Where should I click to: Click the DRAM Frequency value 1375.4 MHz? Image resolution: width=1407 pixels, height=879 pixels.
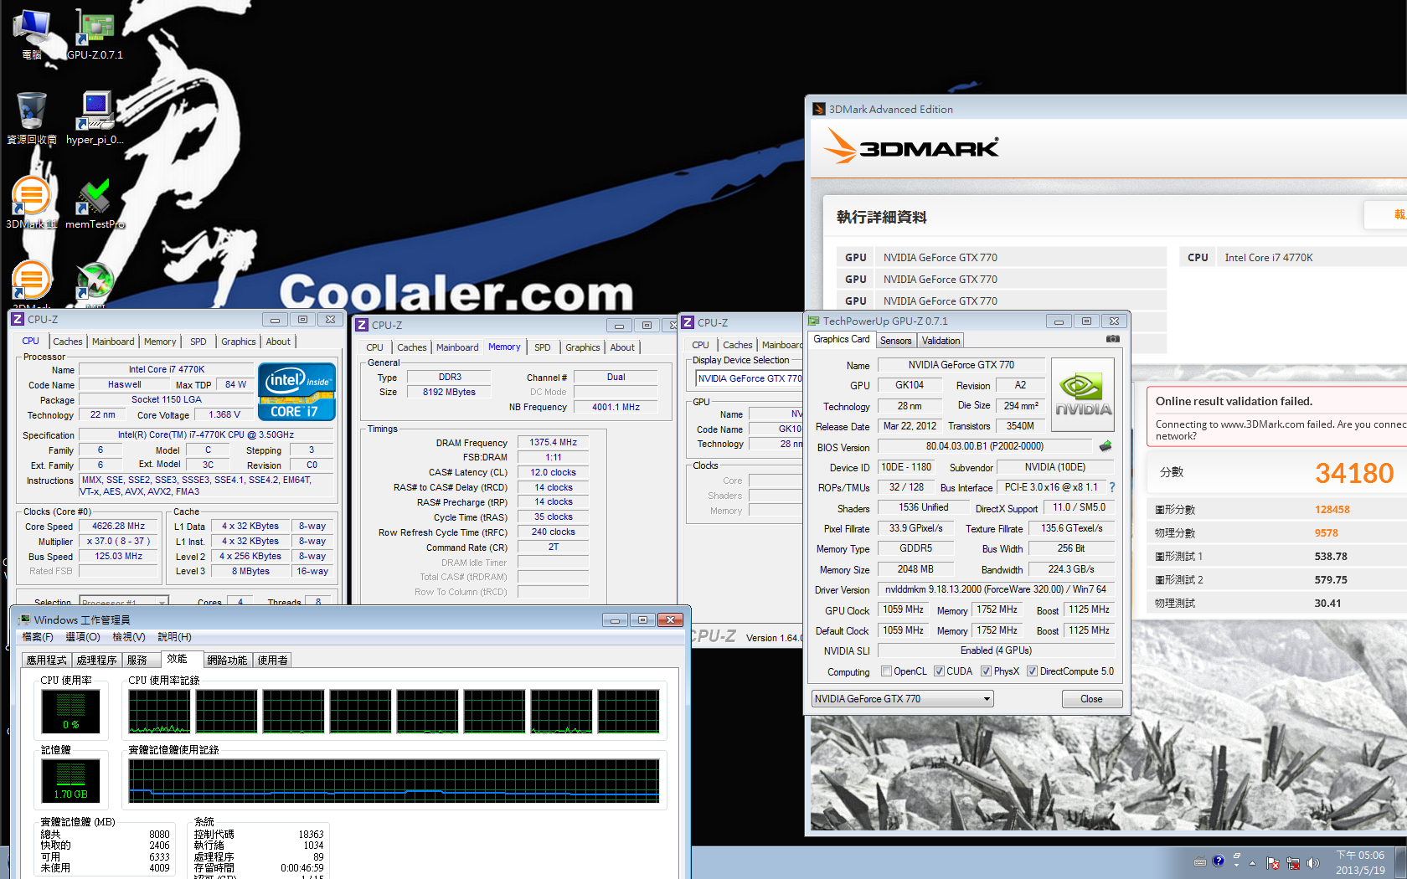[553, 442]
